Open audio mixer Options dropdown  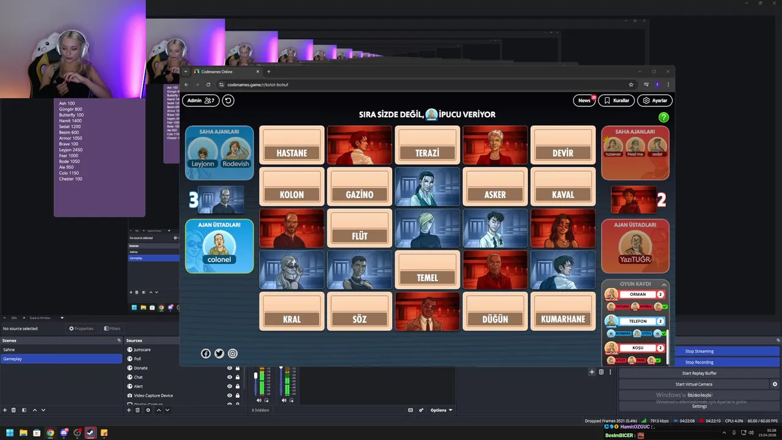point(441,410)
